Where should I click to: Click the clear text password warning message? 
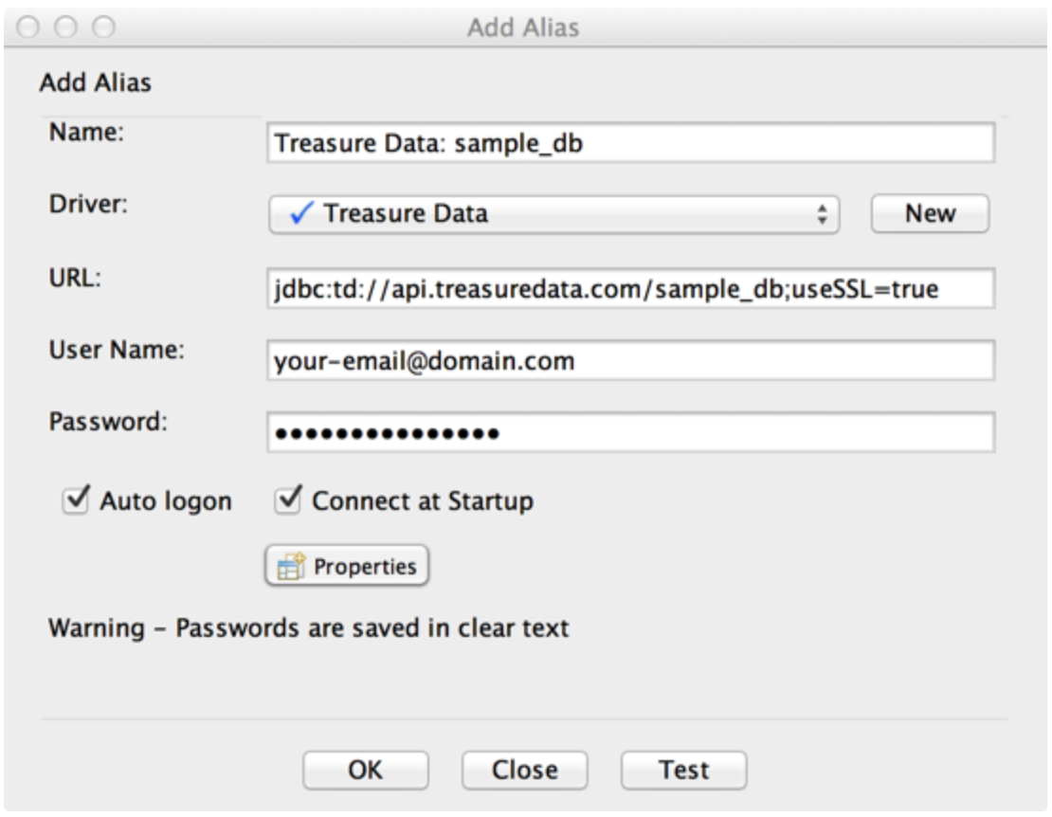pyautogui.click(x=309, y=627)
